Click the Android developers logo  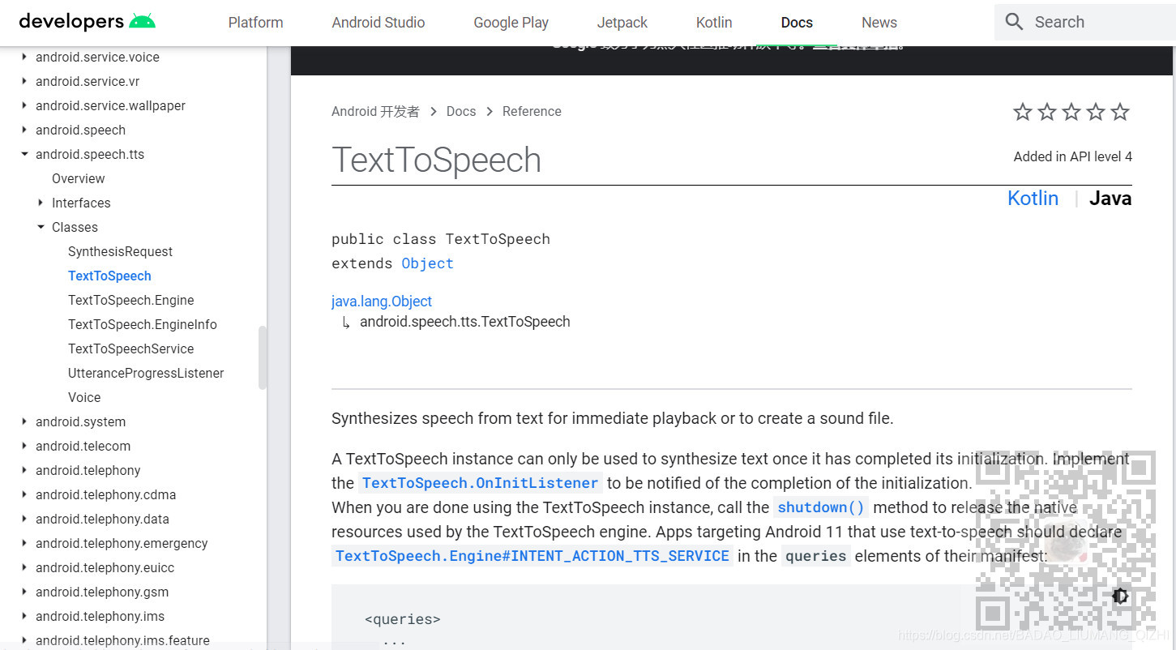tap(87, 22)
